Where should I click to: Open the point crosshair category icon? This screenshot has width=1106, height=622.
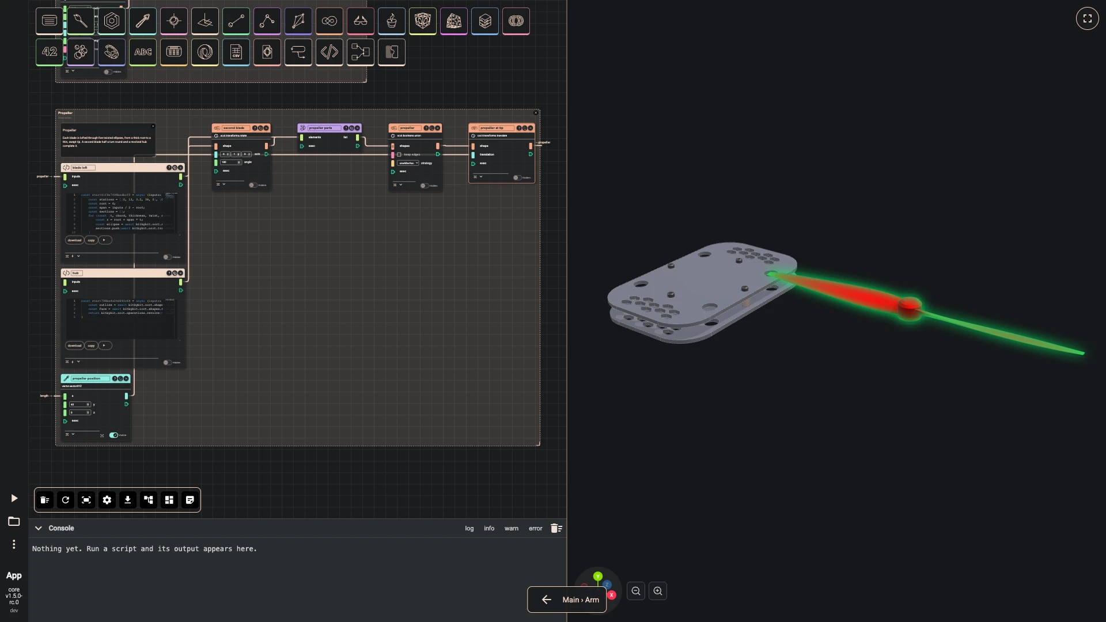coord(174,21)
